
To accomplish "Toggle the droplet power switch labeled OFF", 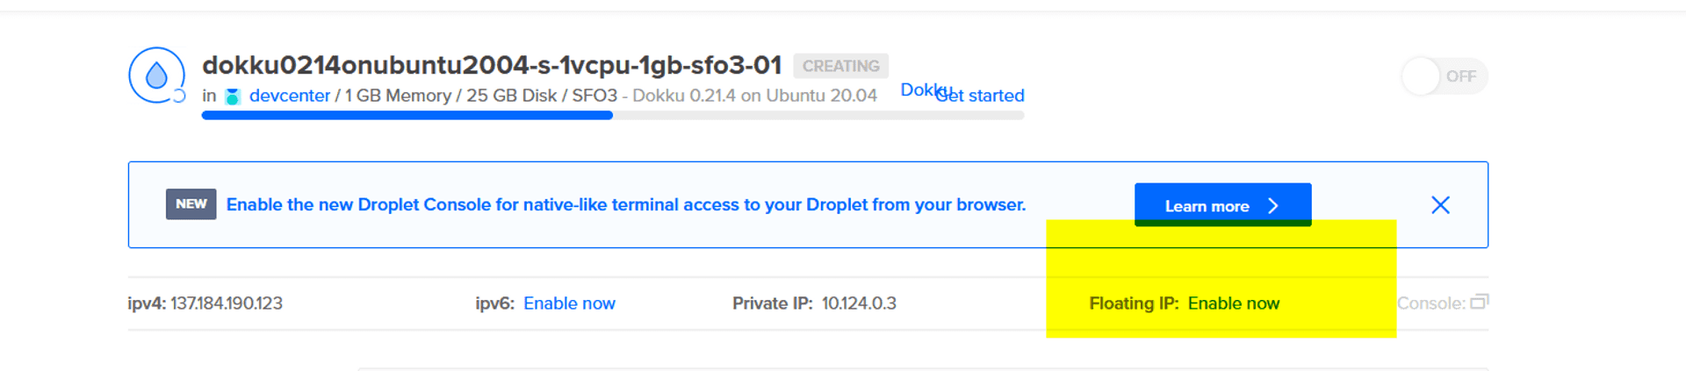I will 1444,76.
